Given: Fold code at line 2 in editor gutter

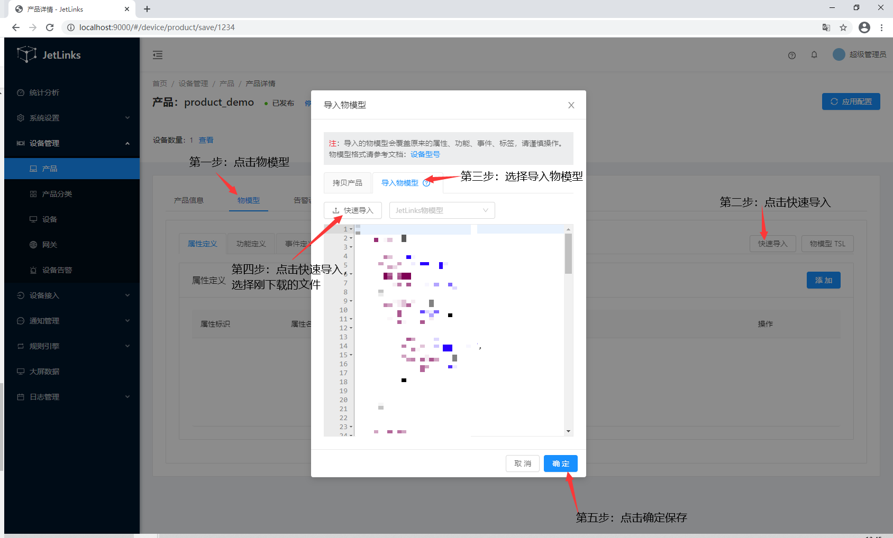Looking at the screenshot, I should (351, 238).
